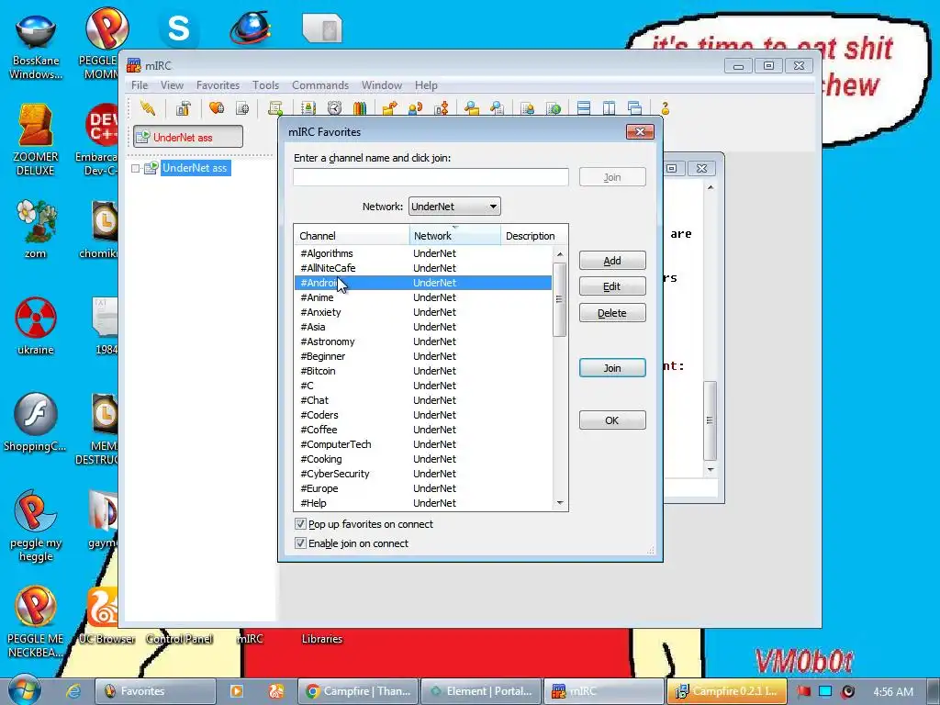The width and height of the screenshot is (940, 705).
Task: Click Internet Explorer taskbar icon
Action: point(73,691)
